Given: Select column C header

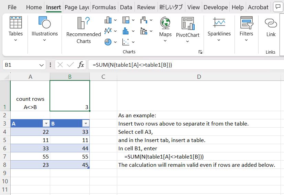Looking at the screenshot, I should (103, 77).
